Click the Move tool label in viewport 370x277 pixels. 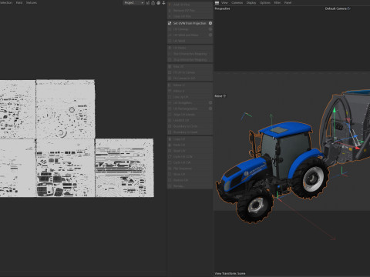218,96
